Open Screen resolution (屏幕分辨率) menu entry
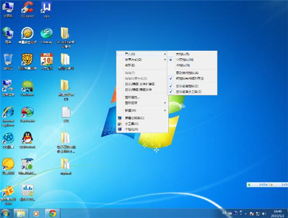This screenshot has height=218, width=288. [x=142, y=118]
